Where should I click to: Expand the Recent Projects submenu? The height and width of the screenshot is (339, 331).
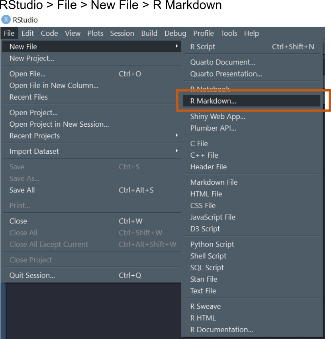92,136
